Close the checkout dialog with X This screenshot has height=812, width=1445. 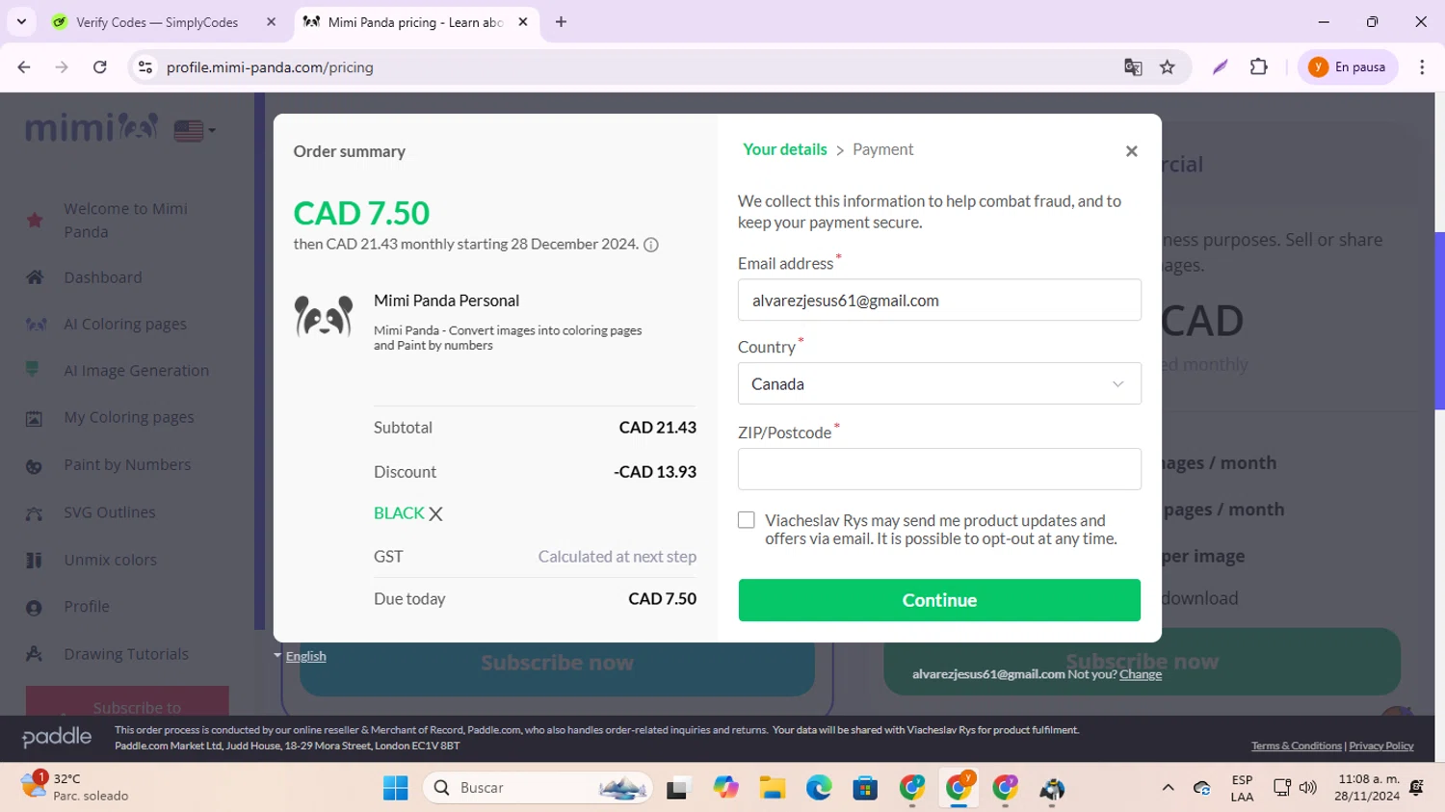pyautogui.click(x=1131, y=151)
